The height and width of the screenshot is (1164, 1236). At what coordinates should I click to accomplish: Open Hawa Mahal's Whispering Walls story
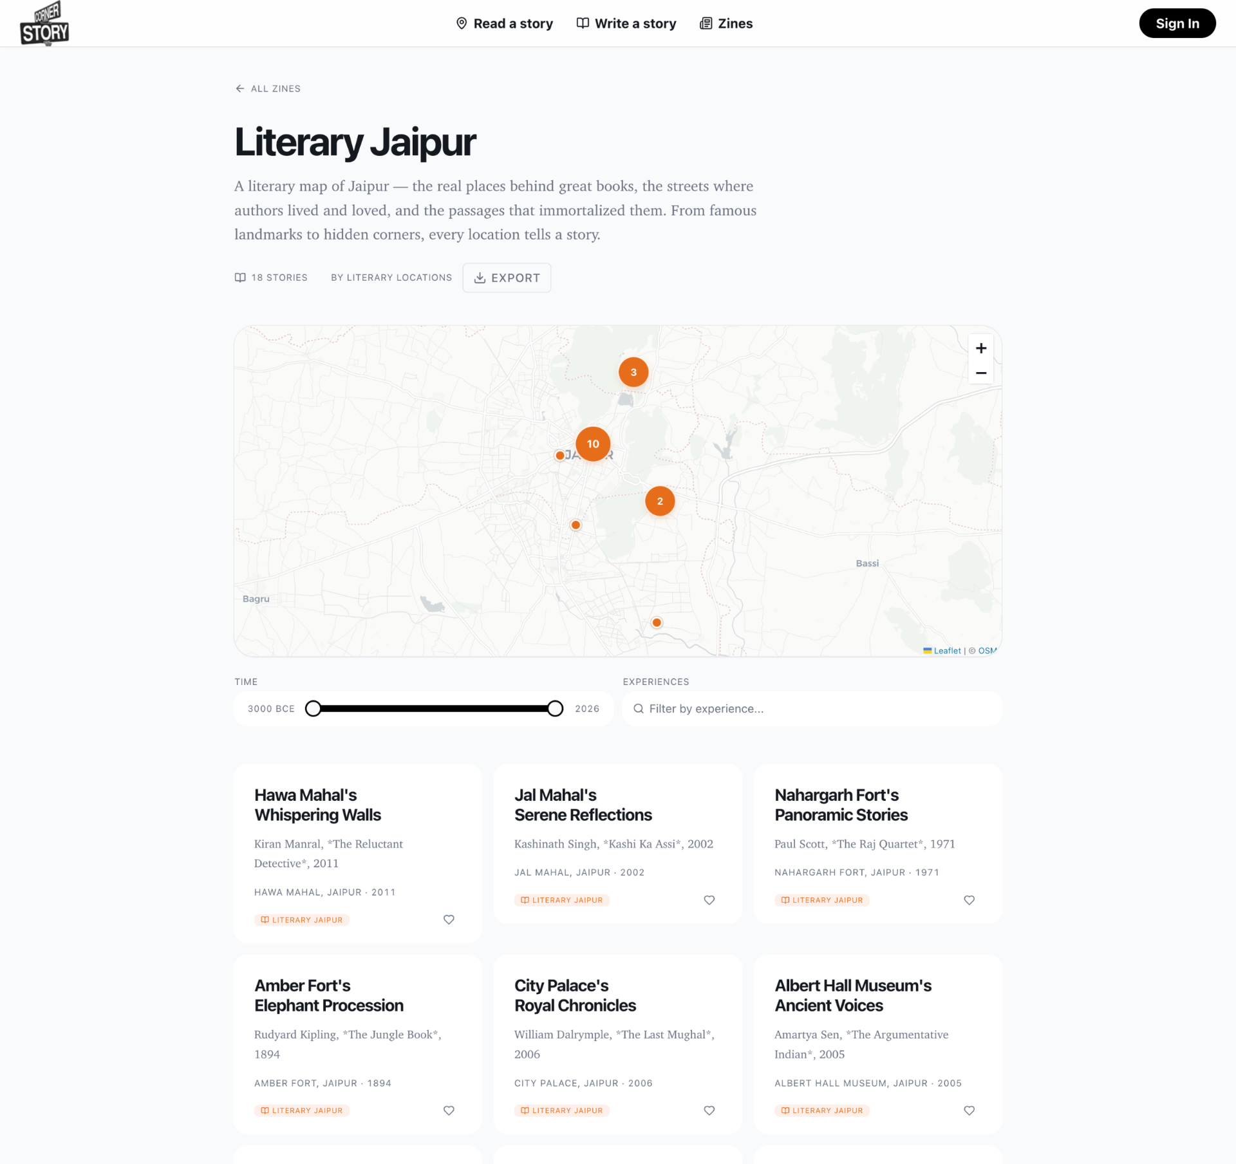point(317,805)
